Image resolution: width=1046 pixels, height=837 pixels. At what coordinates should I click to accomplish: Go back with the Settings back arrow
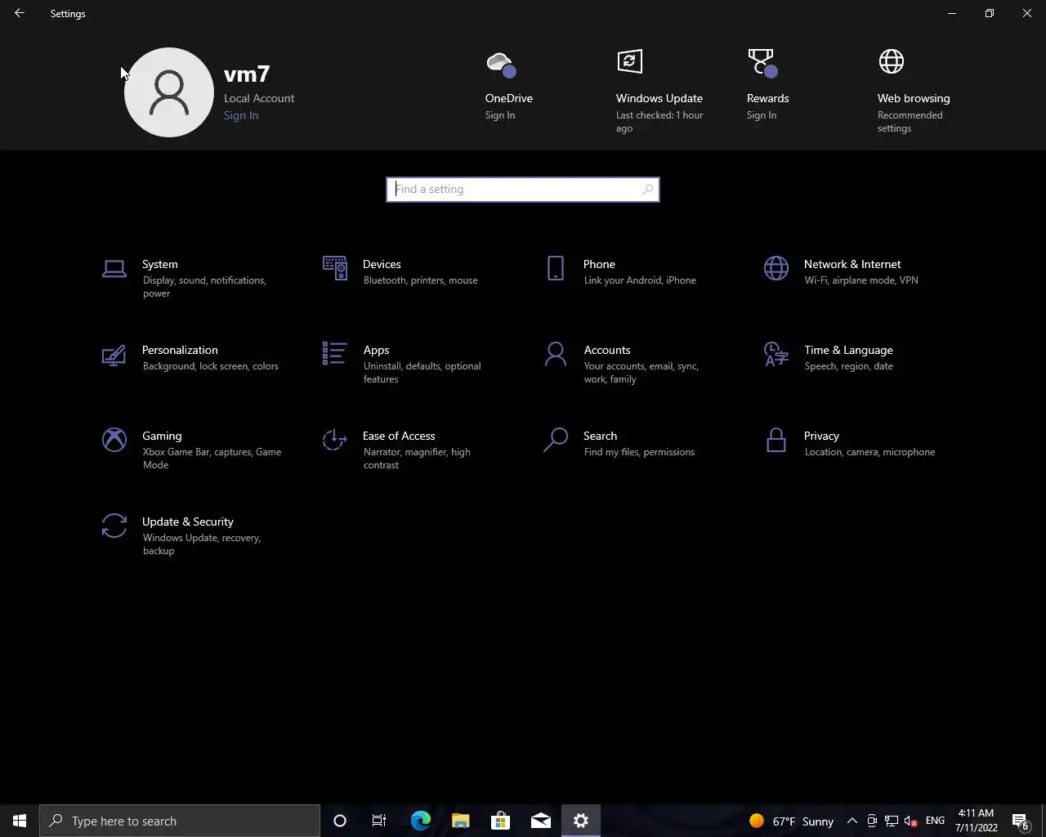point(20,13)
